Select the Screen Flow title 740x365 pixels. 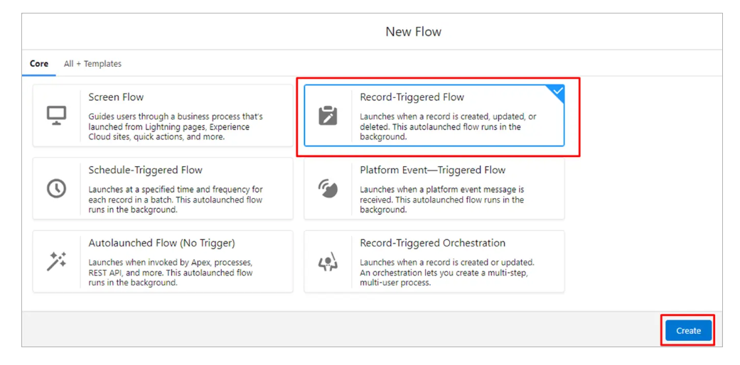click(x=116, y=97)
